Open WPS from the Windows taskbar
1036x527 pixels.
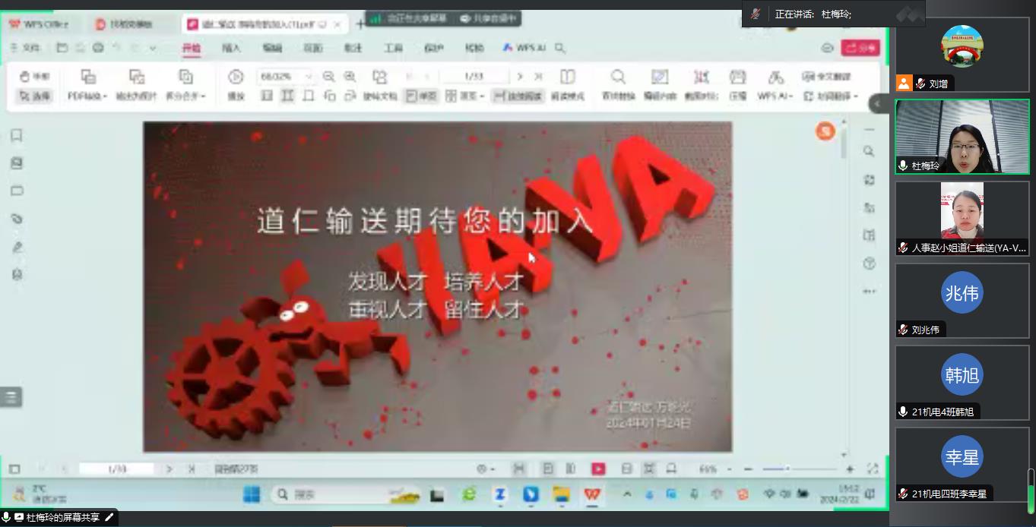592,495
